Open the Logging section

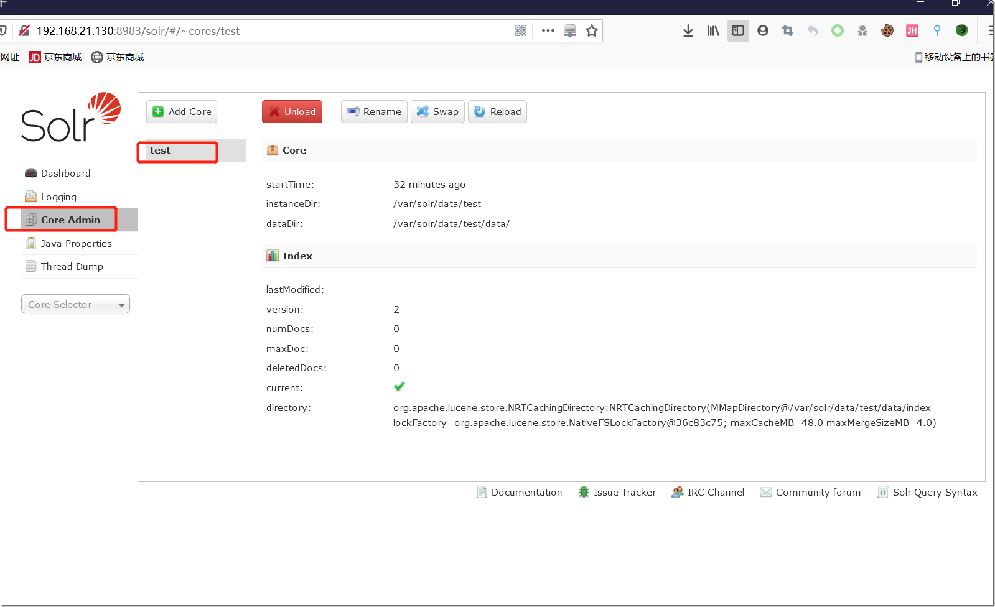(x=59, y=197)
